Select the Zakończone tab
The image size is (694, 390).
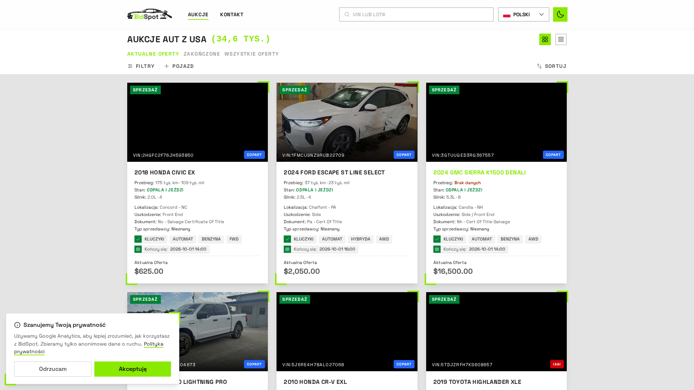tap(202, 54)
